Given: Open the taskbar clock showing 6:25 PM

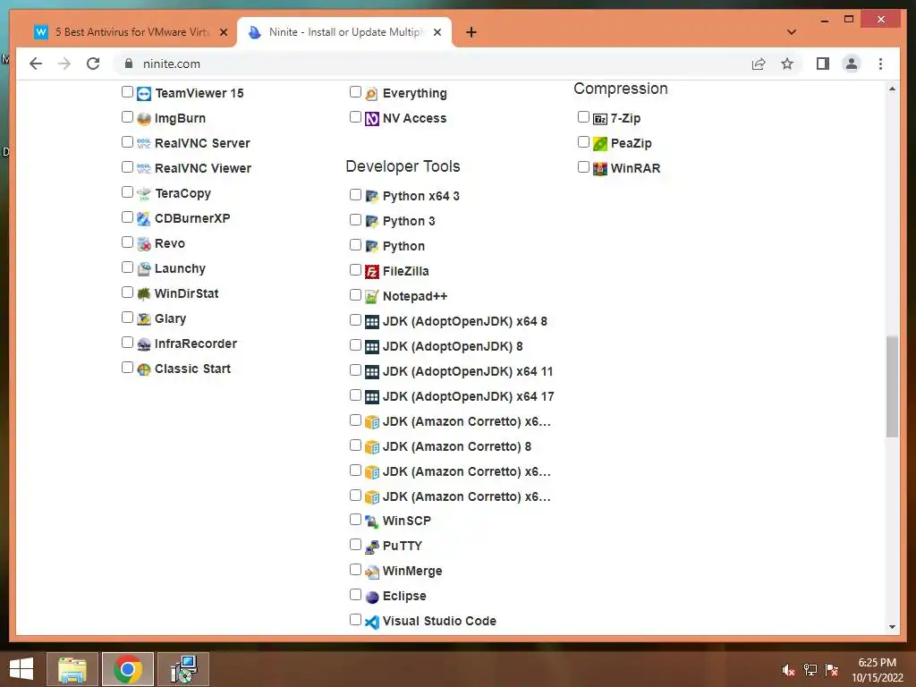Looking at the screenshot, I should 878,670.
